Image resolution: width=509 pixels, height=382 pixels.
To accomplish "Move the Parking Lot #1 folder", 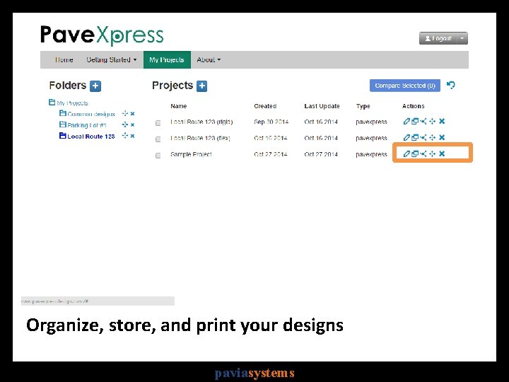I will click(125, 125).
